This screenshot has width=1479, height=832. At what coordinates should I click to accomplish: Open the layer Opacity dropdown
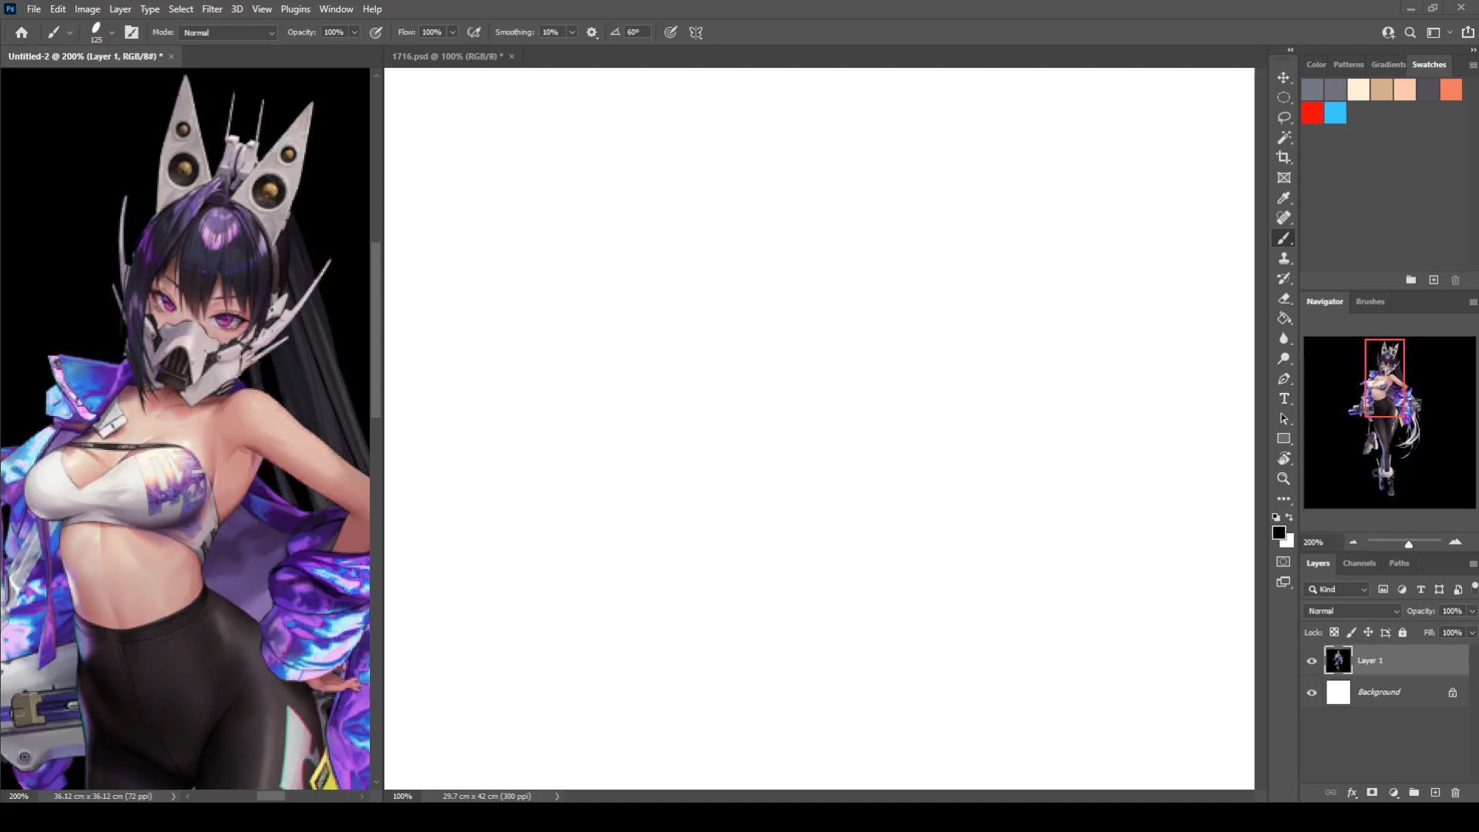pos(1472,611)
